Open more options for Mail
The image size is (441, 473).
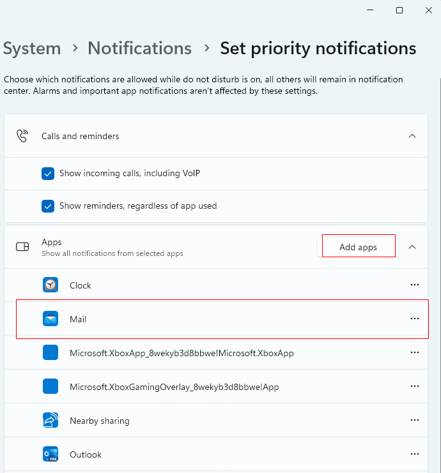click(414, 319)
